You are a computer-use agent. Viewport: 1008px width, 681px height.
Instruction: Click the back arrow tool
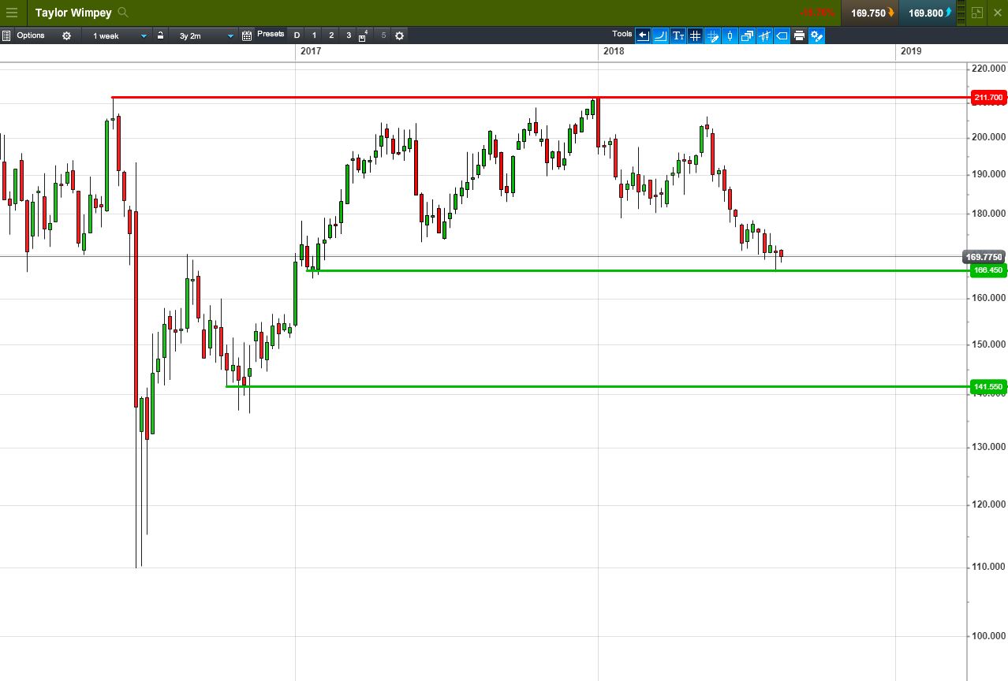pyautogui.click(x=643, y=35)
